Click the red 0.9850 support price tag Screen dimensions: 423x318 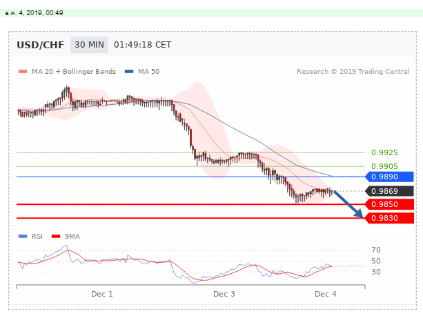click(x=389, y=204)
